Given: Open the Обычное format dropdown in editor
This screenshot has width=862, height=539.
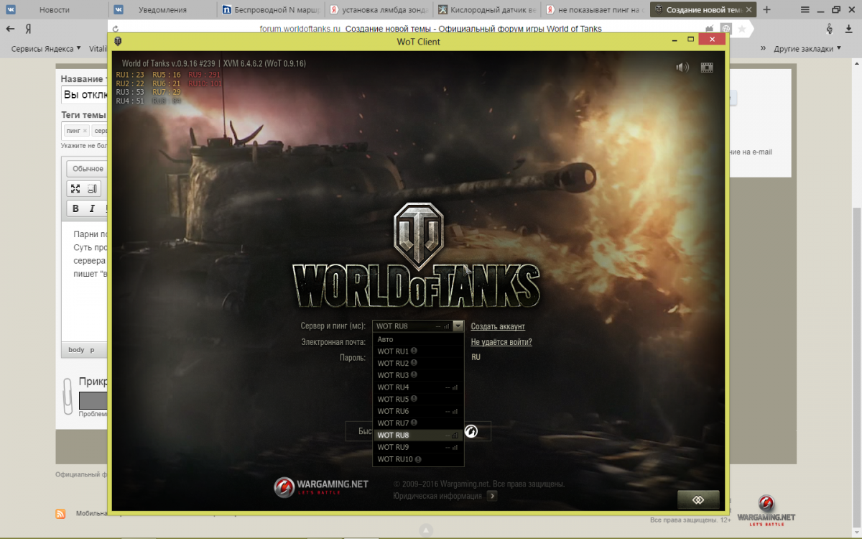Looking at the screenshot, I should click(87, 169).
